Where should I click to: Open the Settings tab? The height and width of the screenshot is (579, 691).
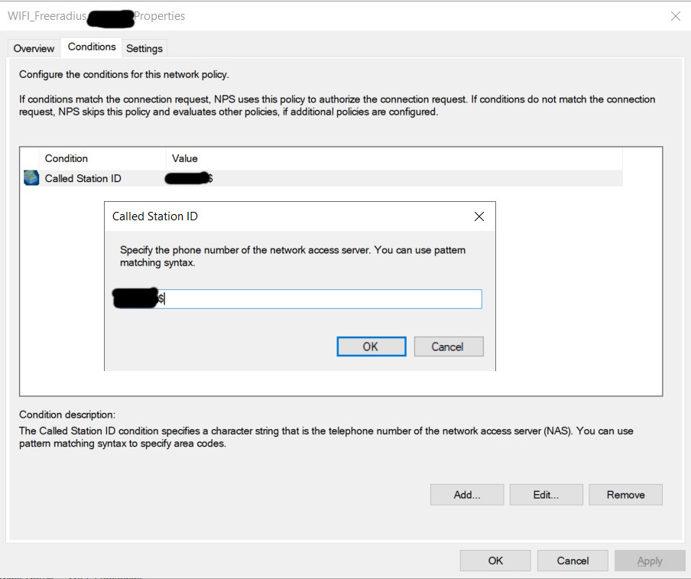144,48
